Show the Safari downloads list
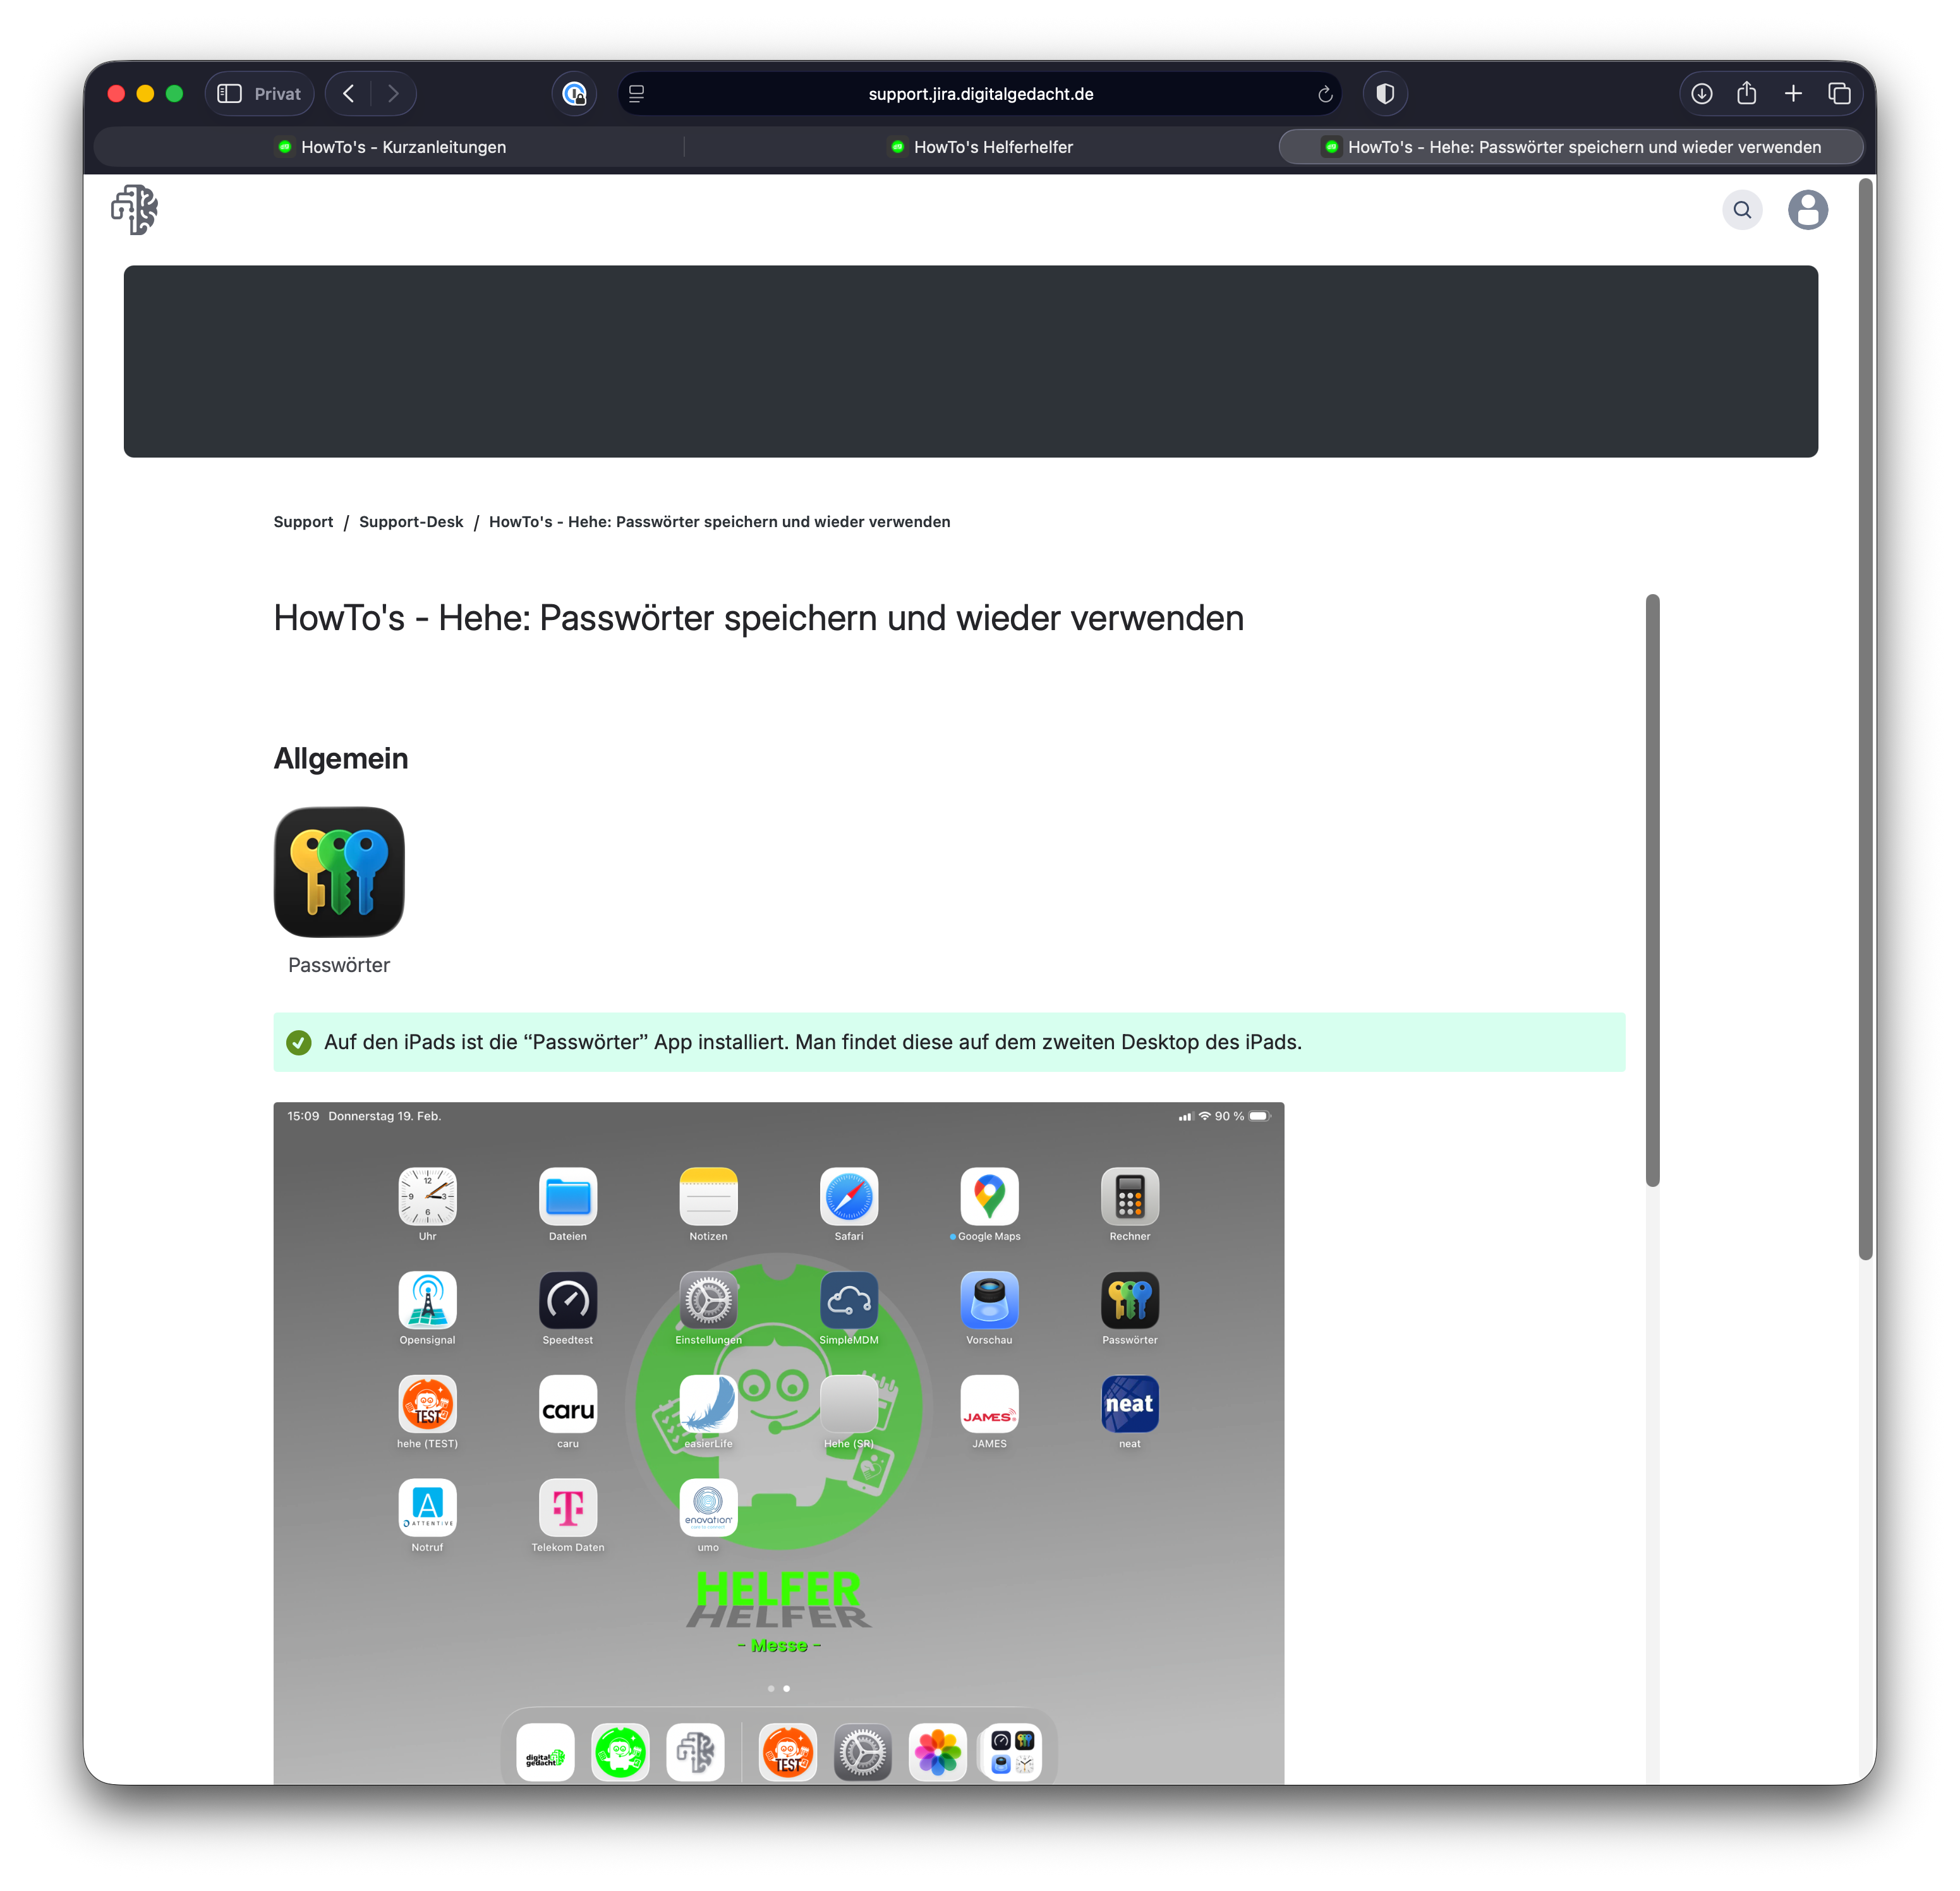 click(x=1701, y=93)
